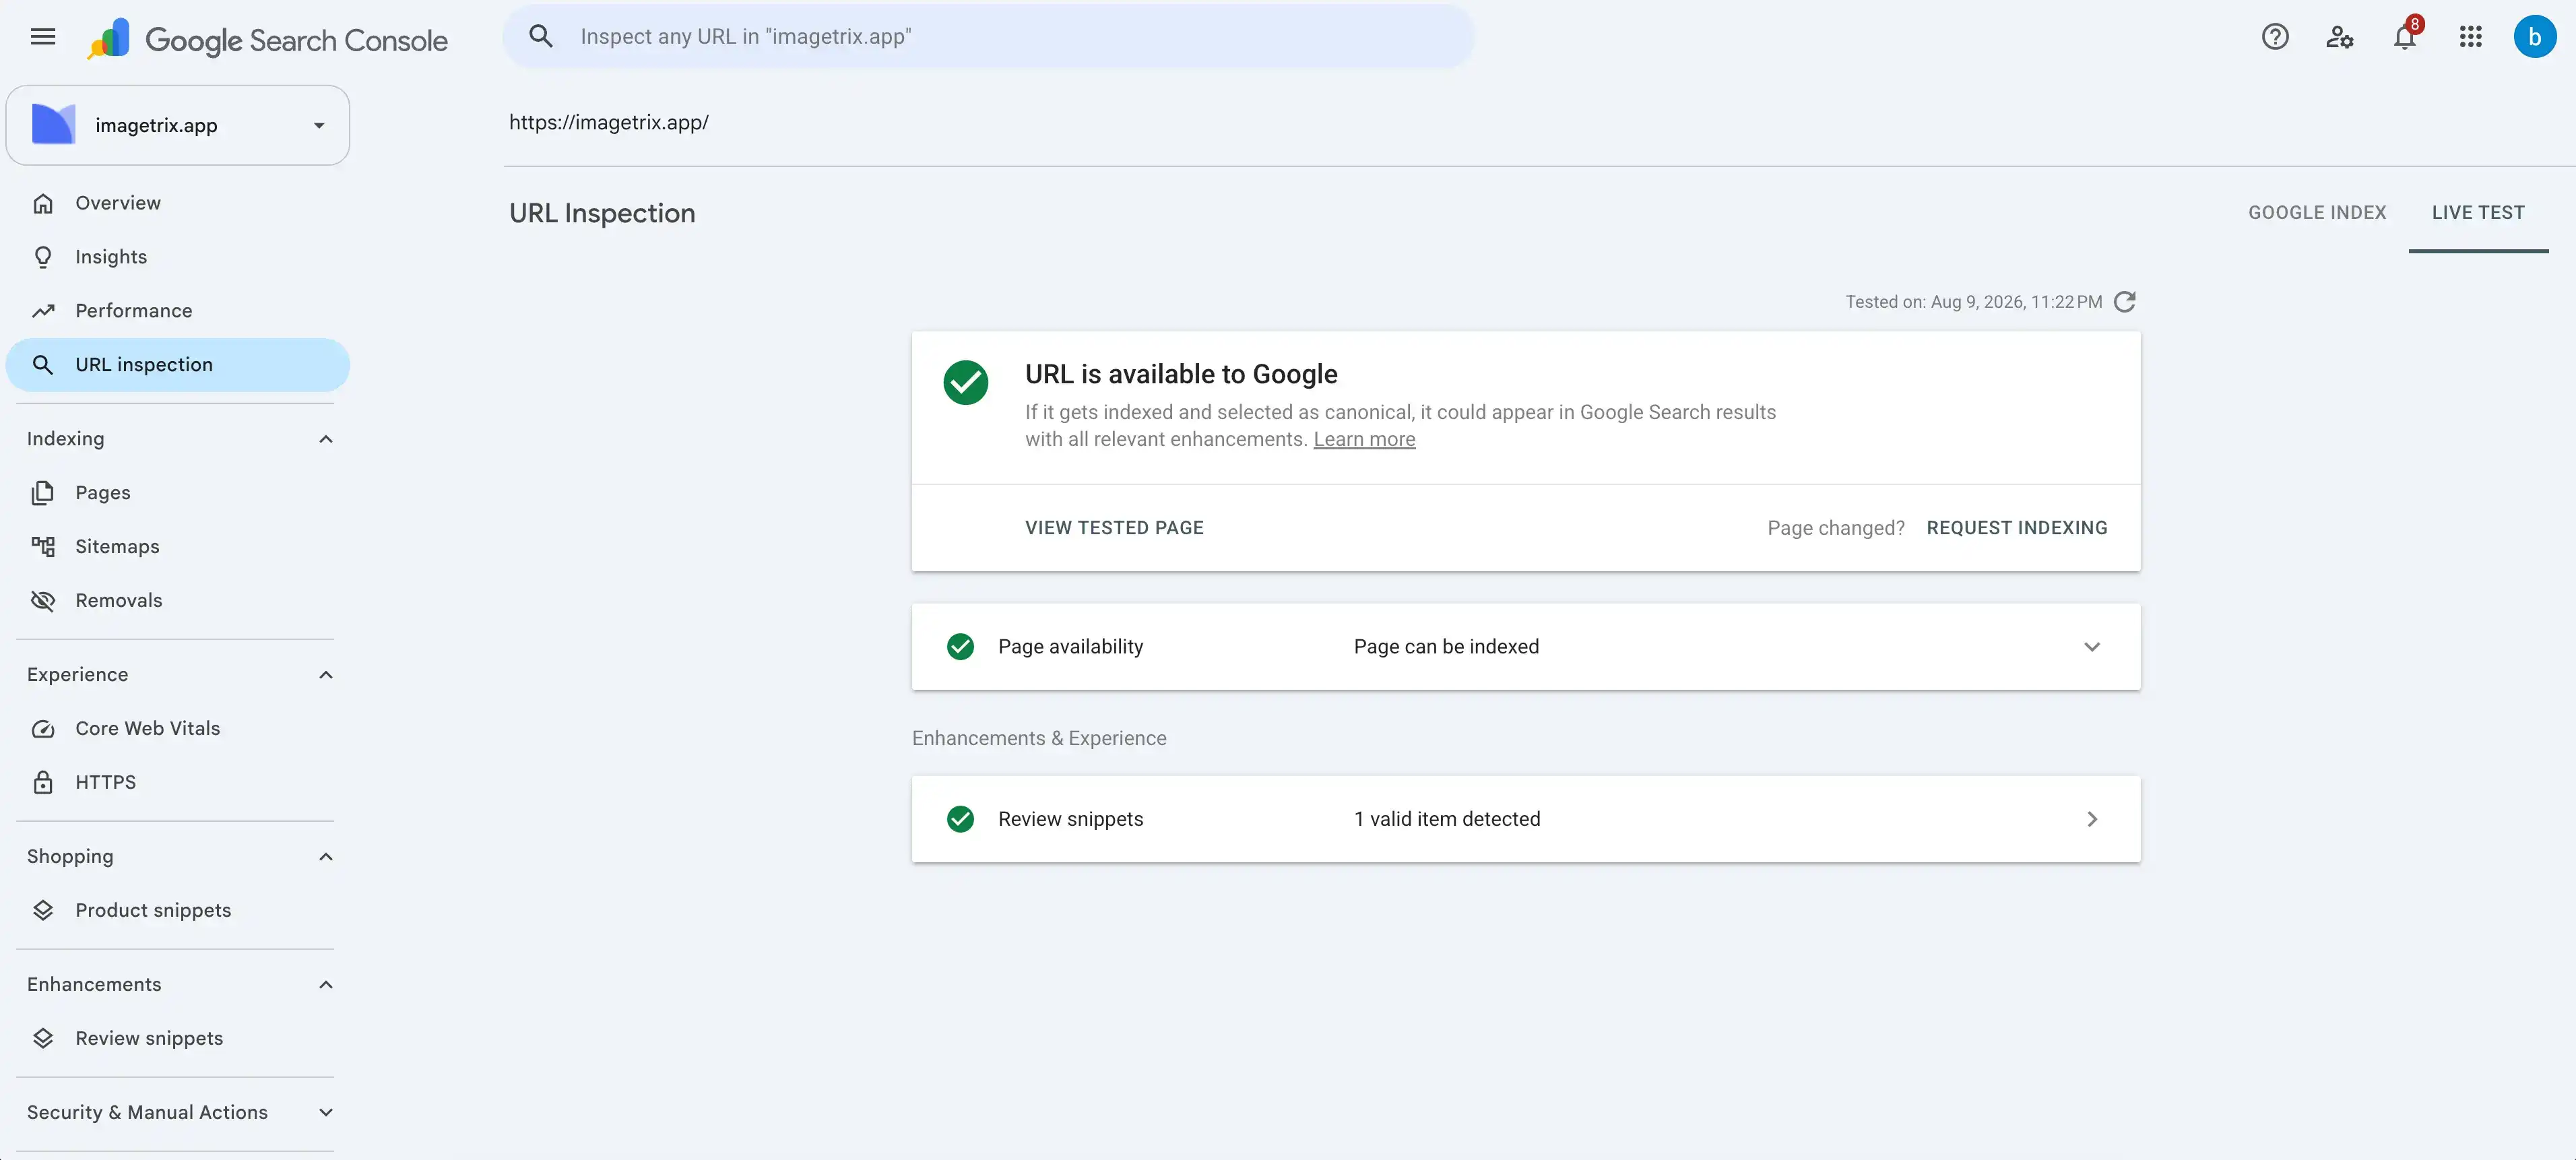
Task: Click the green check on Page availability
Action: point(960,647)
